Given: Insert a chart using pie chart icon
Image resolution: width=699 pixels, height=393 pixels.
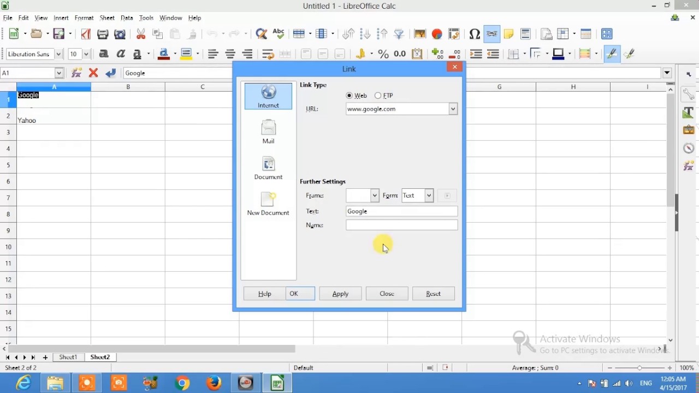Looking at the screenshot, I should tap(437, 34).
